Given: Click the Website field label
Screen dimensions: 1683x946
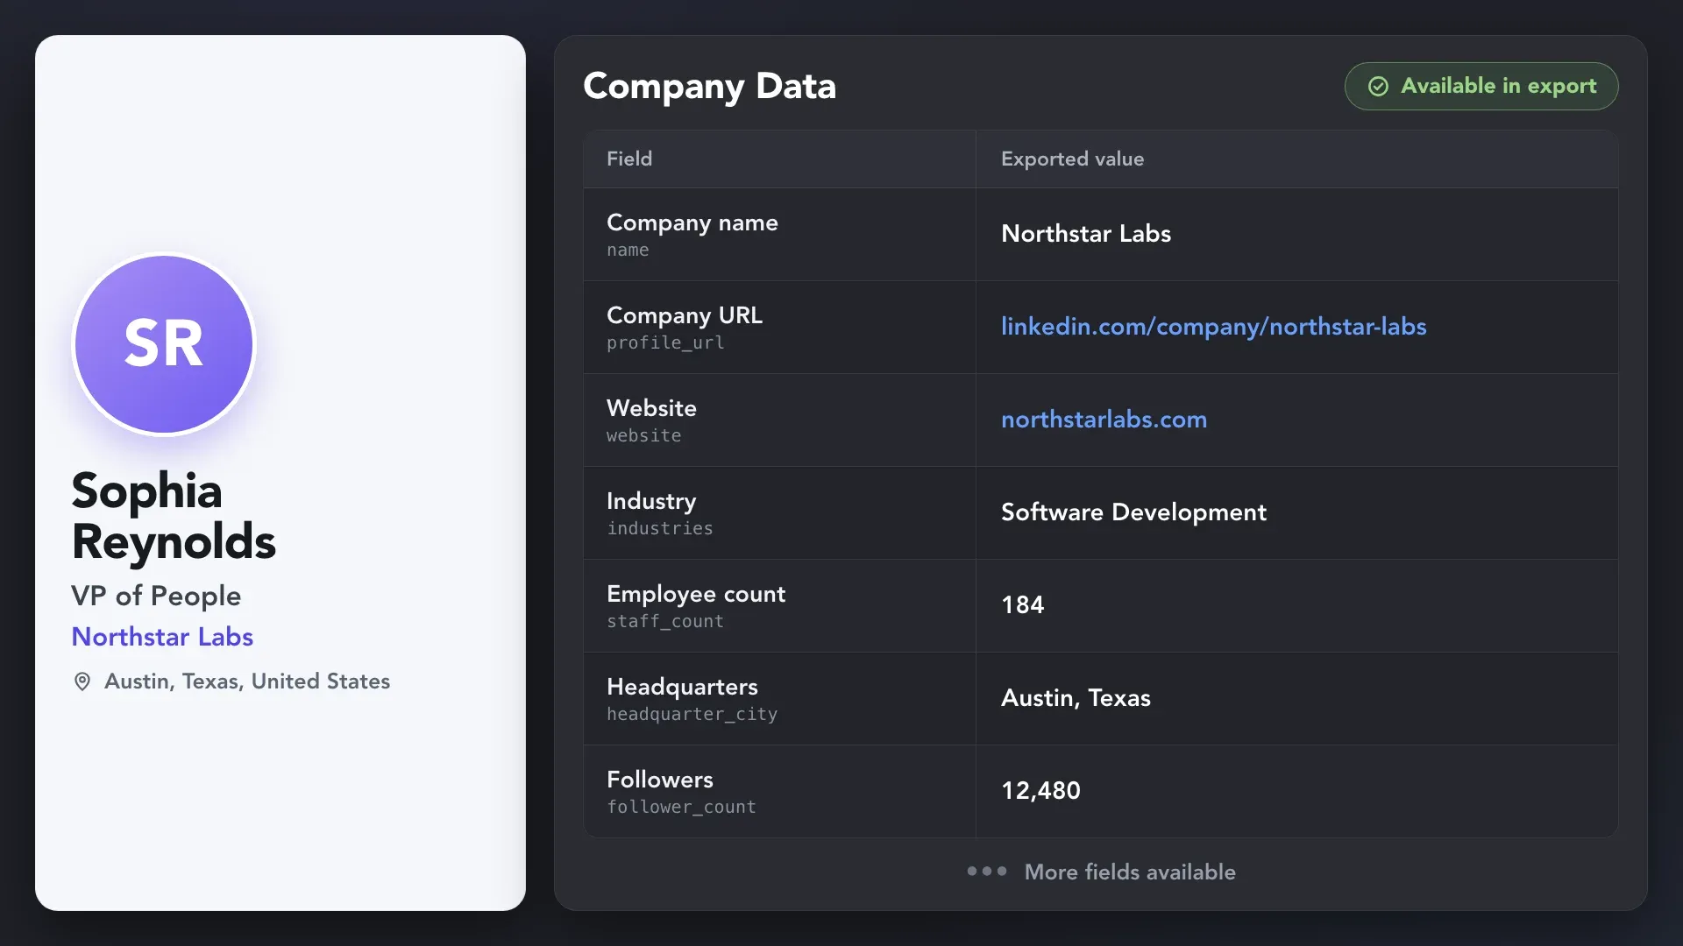Looking at the screenshot, I should tap(651, 408).
